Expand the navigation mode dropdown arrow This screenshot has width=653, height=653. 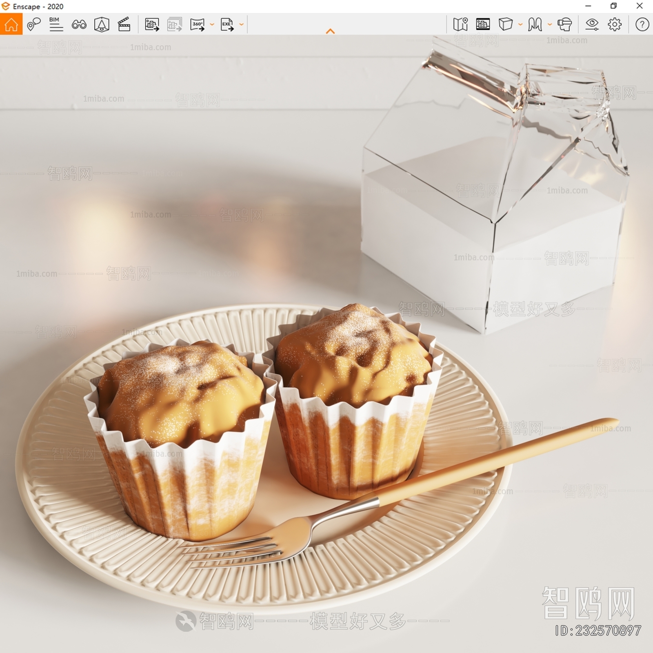click(x=549, y=24)
